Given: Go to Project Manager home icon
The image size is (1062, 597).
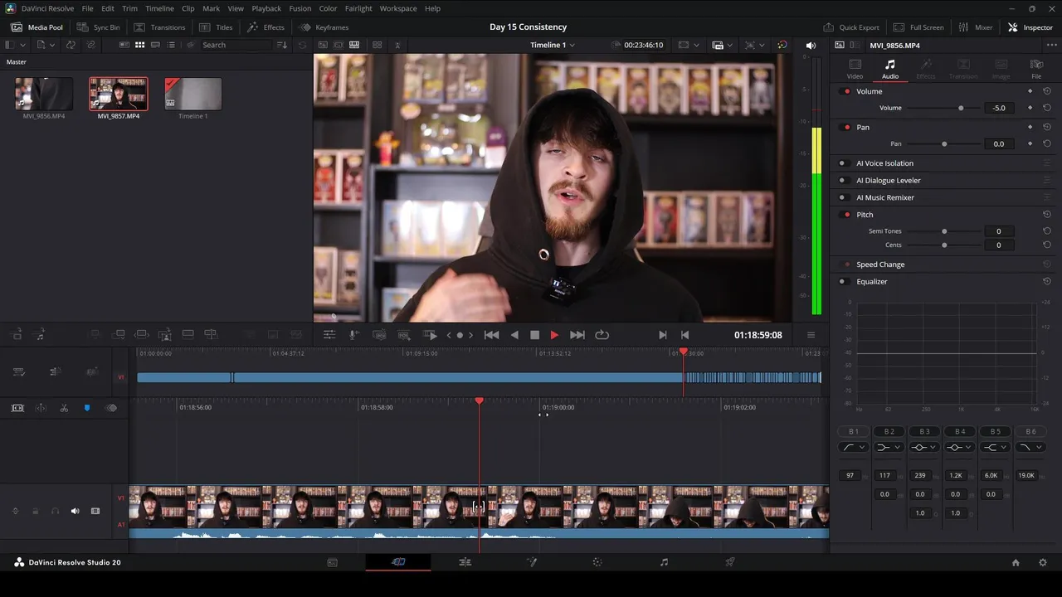Looking at the screenshot, I should 1016,562.
